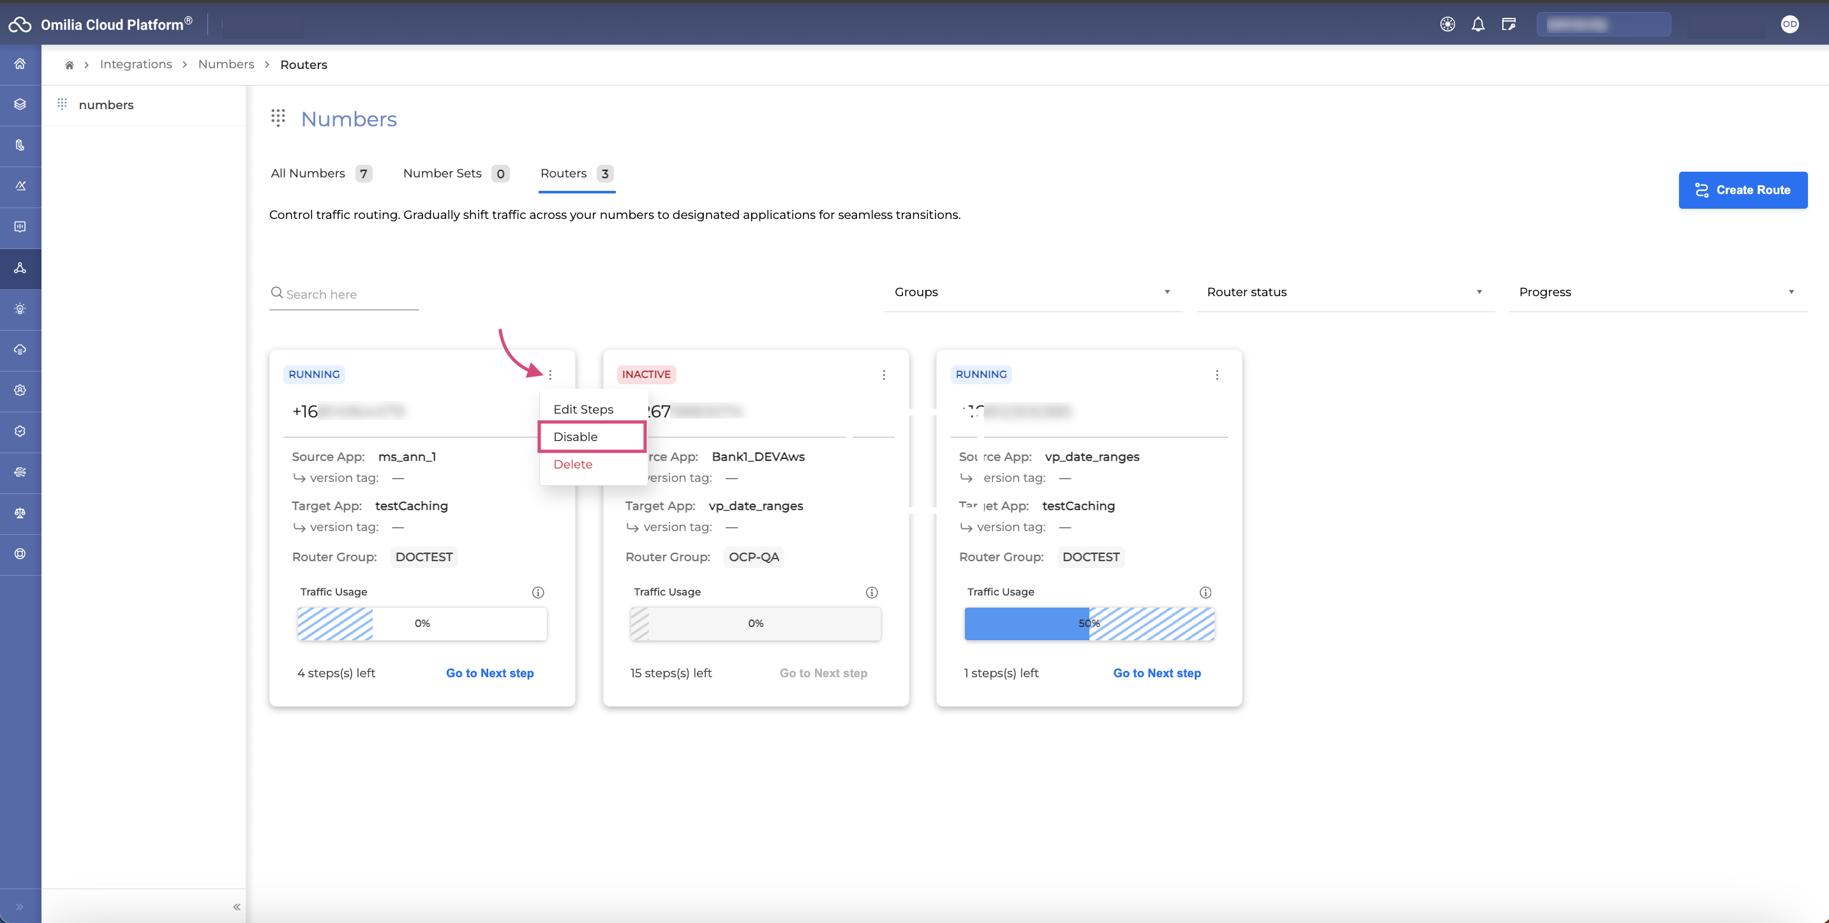Viewport: 1829px width, 923px height.
Task: Click Go to Next step on third router
Action: pyautogui.click(x=1157, y=672)
